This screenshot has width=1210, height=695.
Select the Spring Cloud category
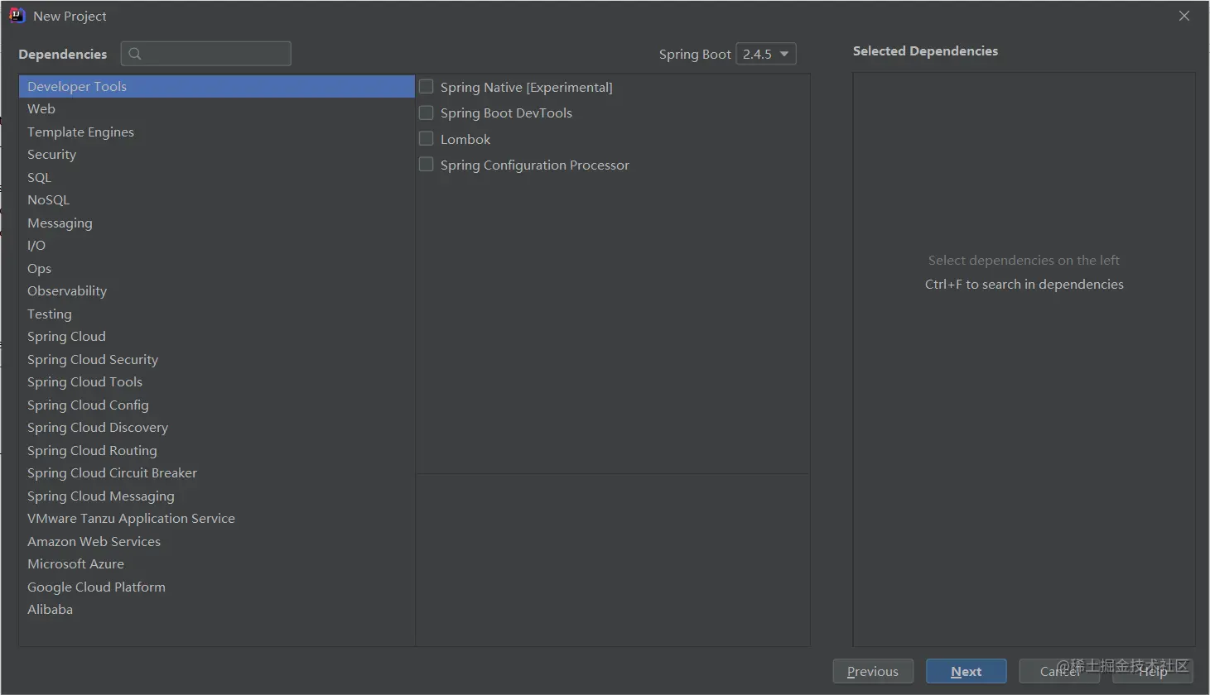tap(217, 337)
